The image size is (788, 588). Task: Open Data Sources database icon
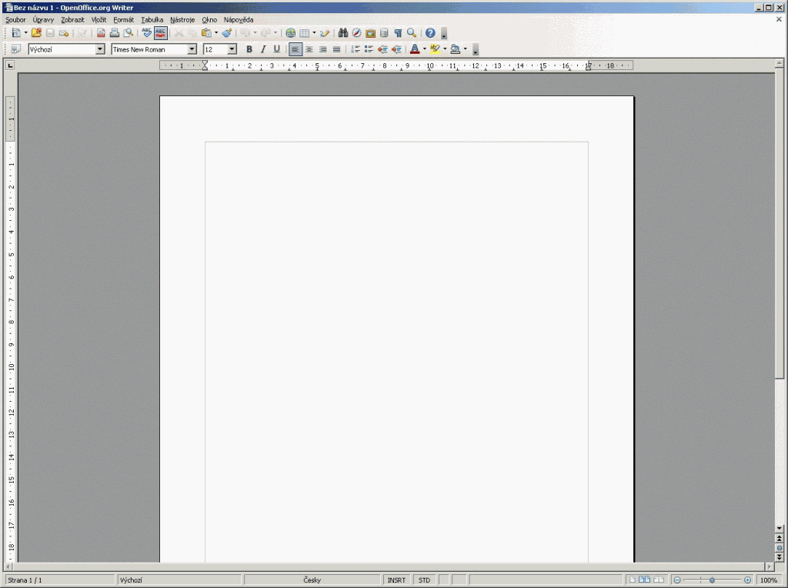point(384,33)
